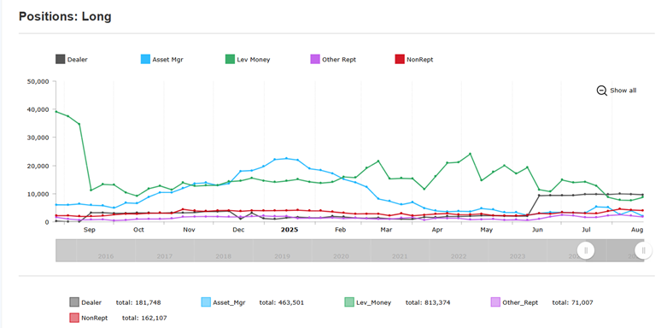Image resolution: width=667 pixels, height=328 pixels.
Task: Click the 2016 section of the time scrollbar
Action: [106, 250]
